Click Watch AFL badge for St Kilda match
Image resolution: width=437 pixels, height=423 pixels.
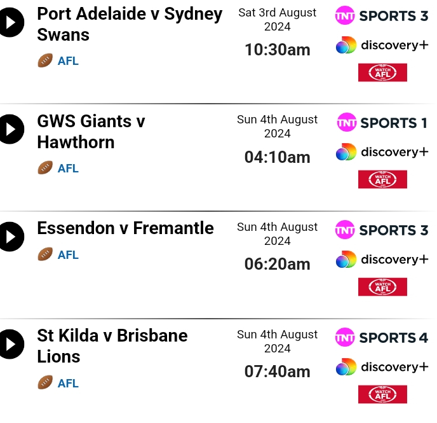tap(382, 394)
